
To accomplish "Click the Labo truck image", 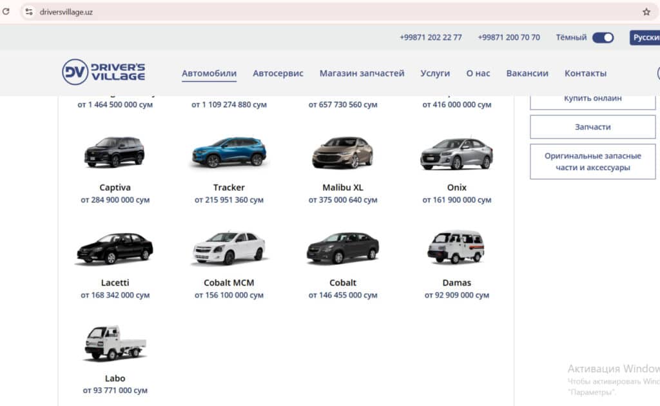I will pos(115,343).
